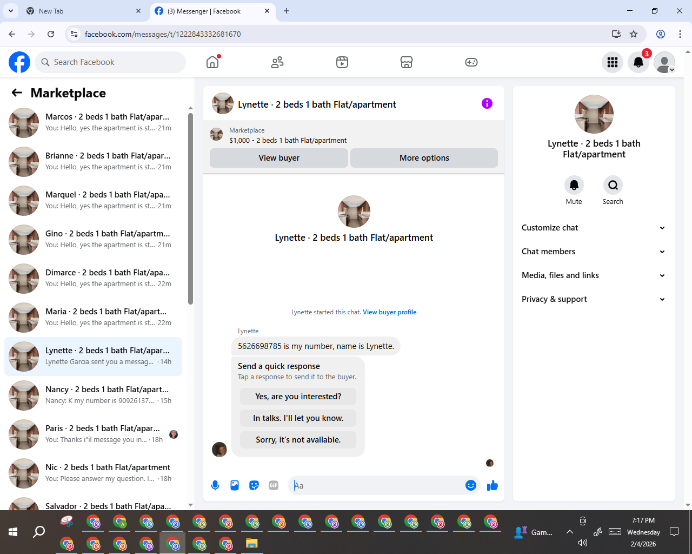
Task: Attach a photo file icon
Action: tap(235, 485)
